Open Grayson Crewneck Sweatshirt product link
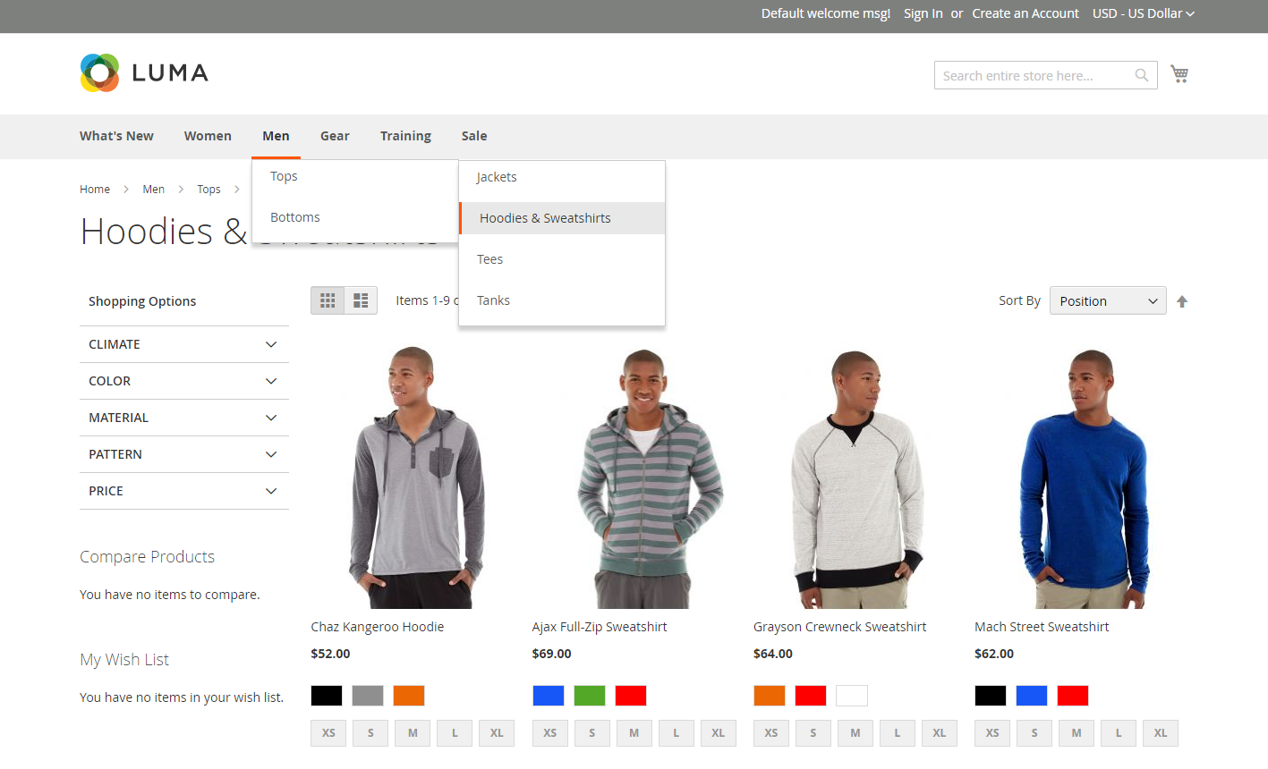Screen dimensions: 1268x769 840,627
